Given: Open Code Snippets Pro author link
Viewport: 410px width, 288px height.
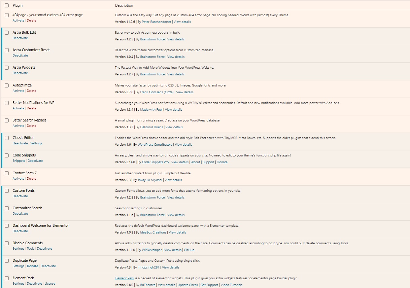Looking at the screenshot, I should (155, 162).
